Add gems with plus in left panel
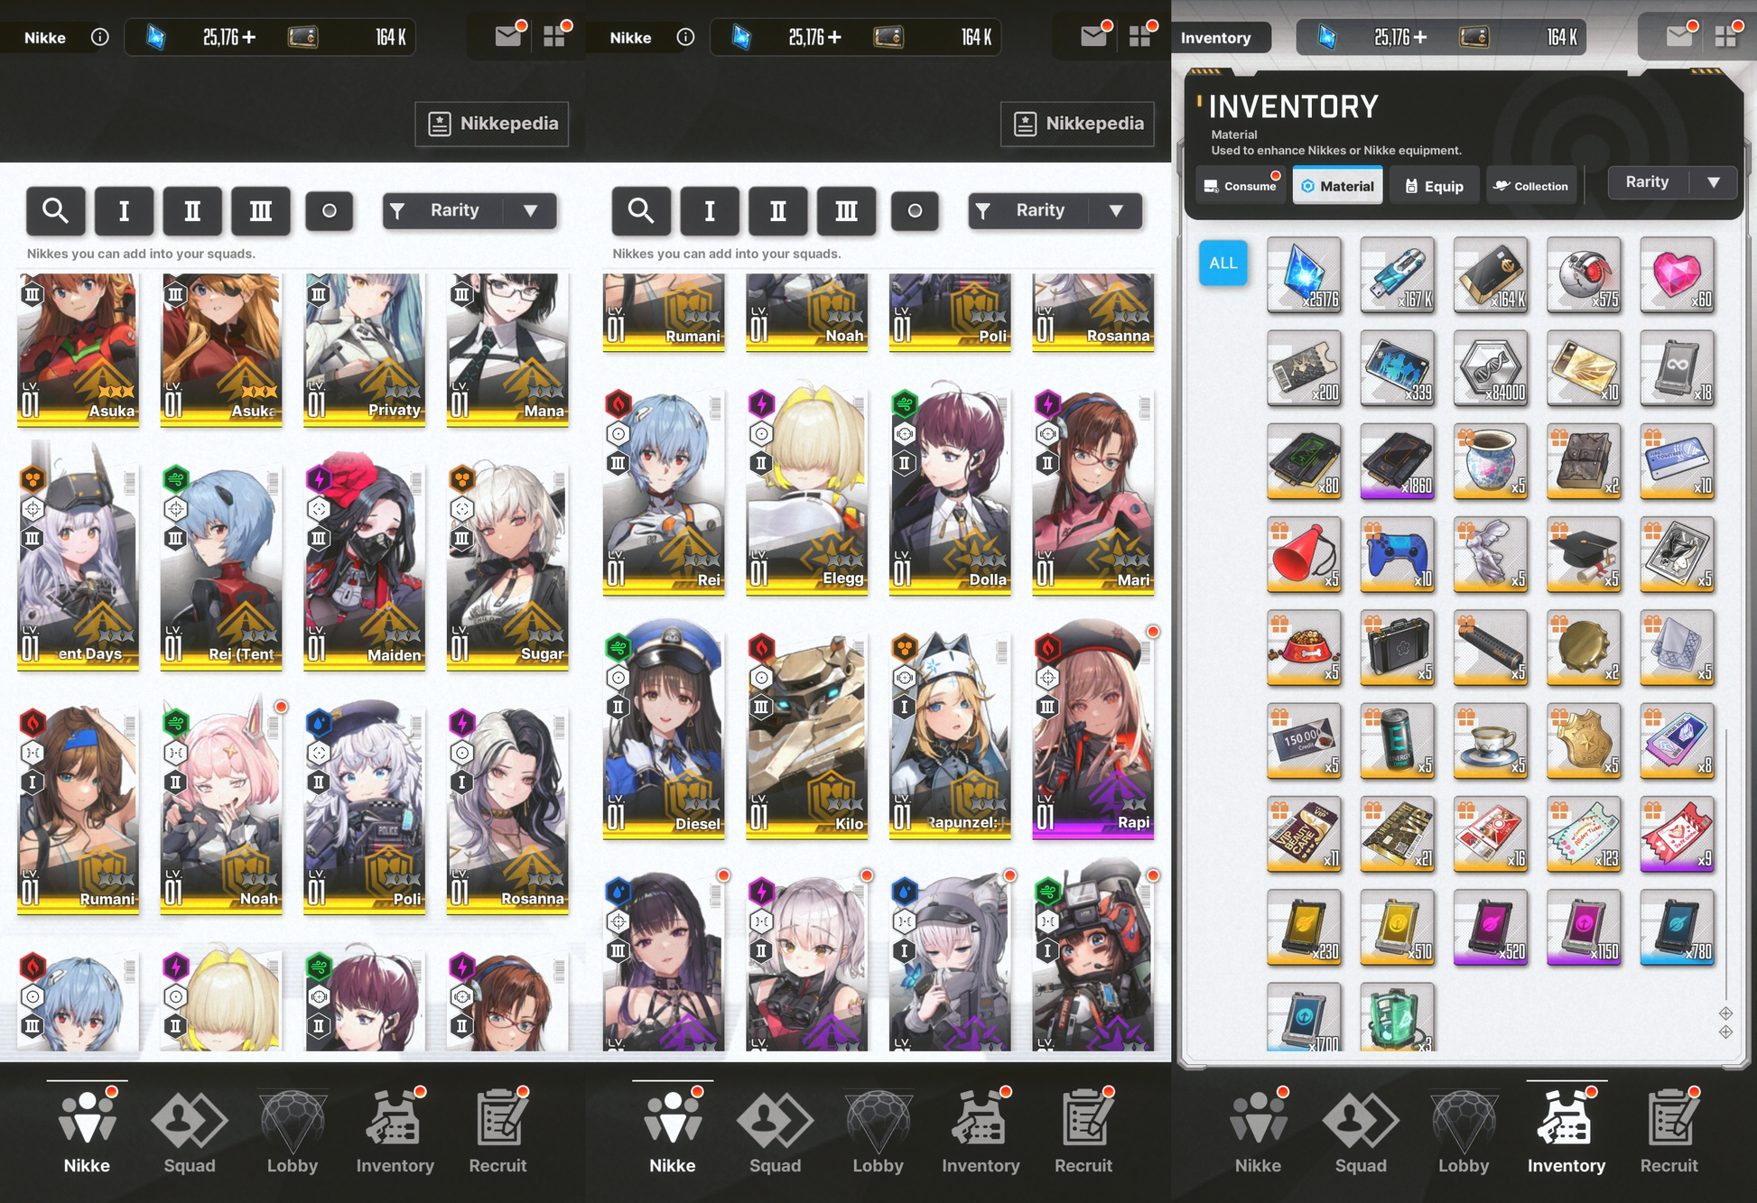Viewport: 1757px width, 1203px height. [x=249, y=37]
